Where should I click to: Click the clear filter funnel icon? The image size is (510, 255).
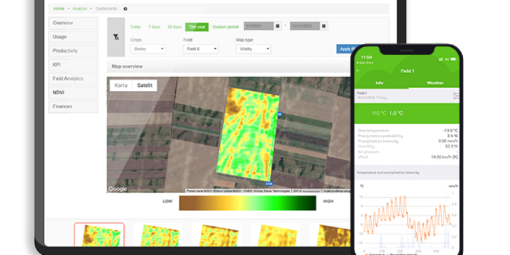116,37
